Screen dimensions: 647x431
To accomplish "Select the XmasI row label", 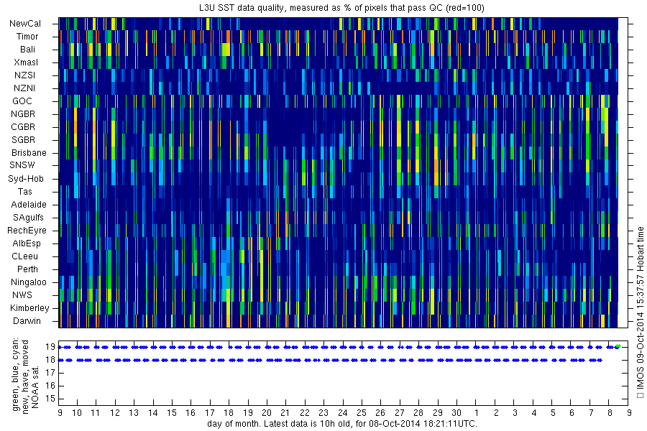I will [26, 62].
